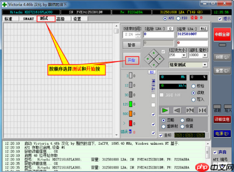The height and width of the screenshot is (172, 234).
Task: Select the 擦除 erase radio option
Action: pos(182,120)
